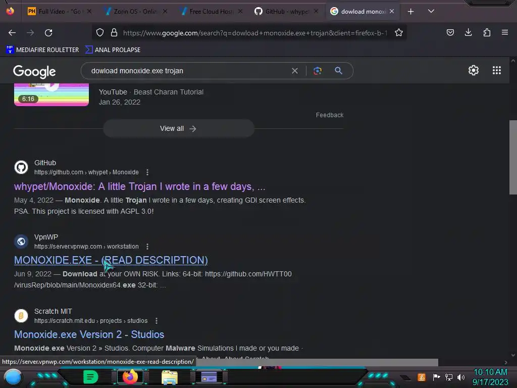Open the Google apps grid

coord(497,70)
